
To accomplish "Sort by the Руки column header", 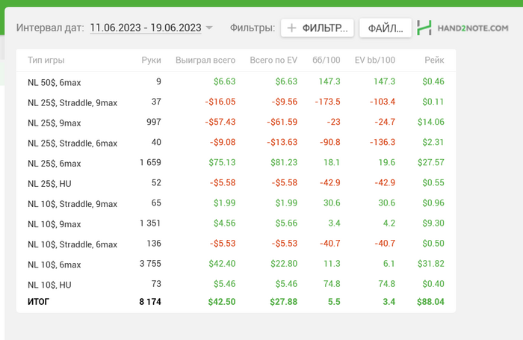I will (x=150, y=60).
